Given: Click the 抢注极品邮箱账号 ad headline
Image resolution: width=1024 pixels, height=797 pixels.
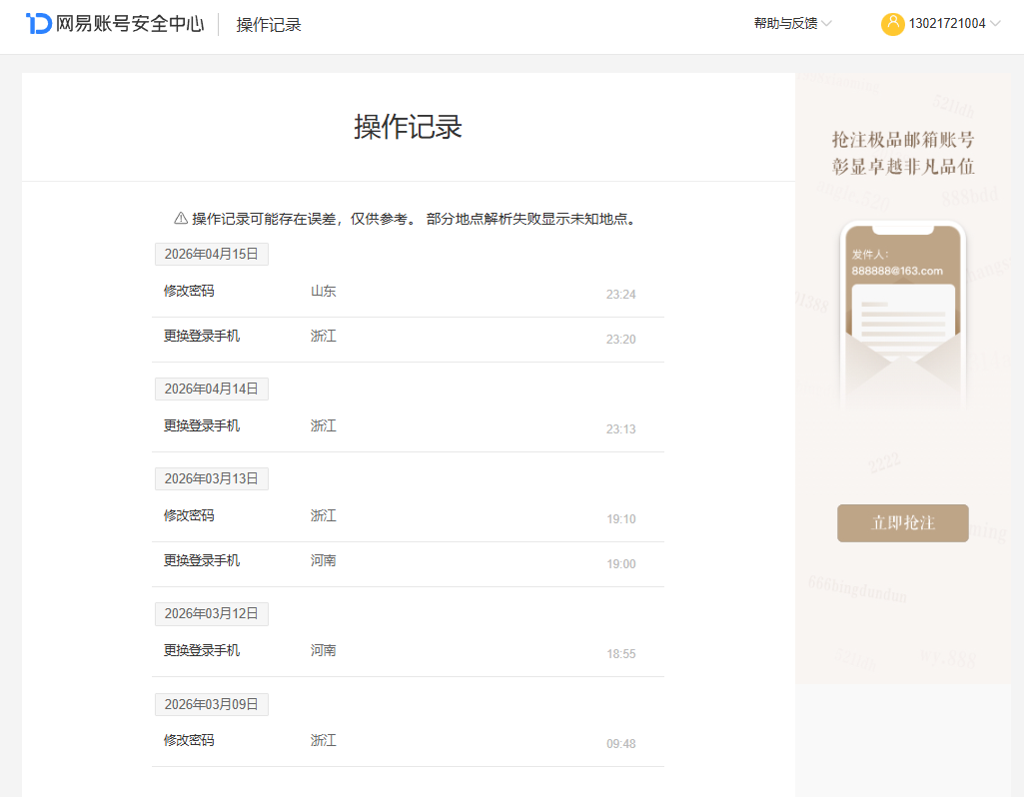Looking at the screenshot, I should click(902, 140).
